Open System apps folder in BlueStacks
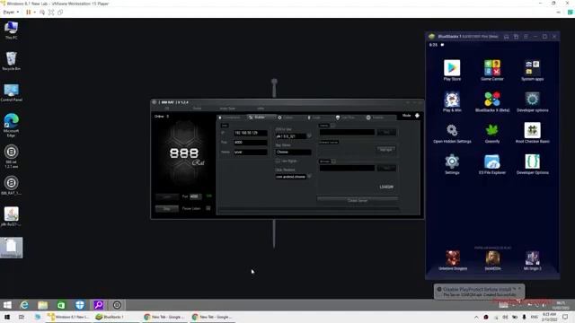Image resolution: width=575 pixels, height=323 pixels. 532,70
